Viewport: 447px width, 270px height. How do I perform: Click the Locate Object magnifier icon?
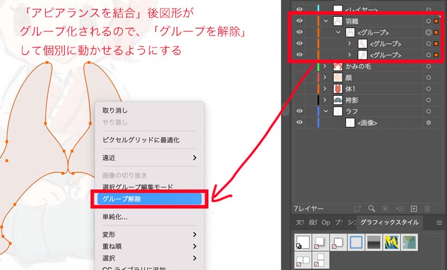point(372,209)
